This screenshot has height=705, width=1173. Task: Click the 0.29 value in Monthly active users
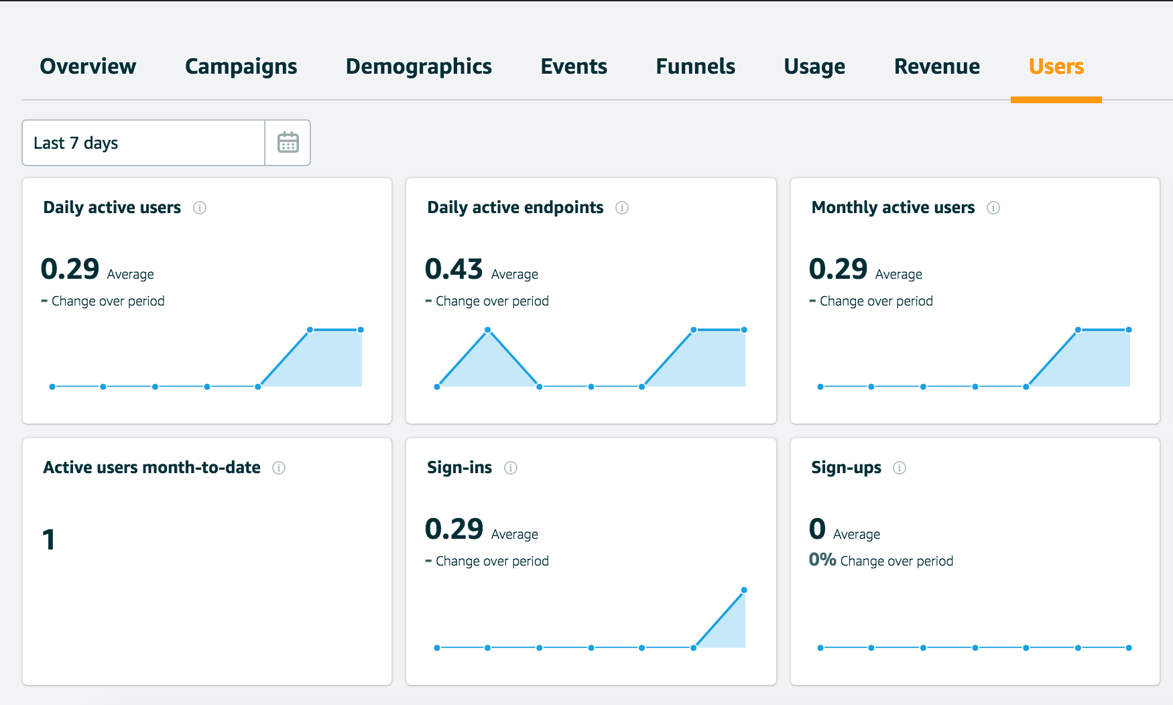pos(838,269)
